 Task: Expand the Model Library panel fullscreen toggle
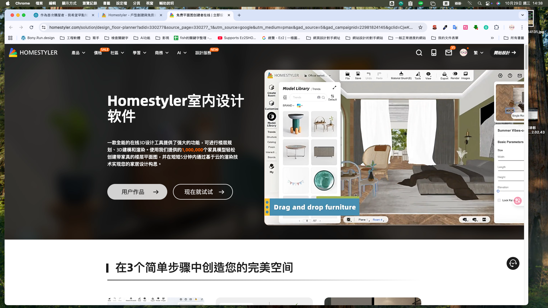pos(335,88)
